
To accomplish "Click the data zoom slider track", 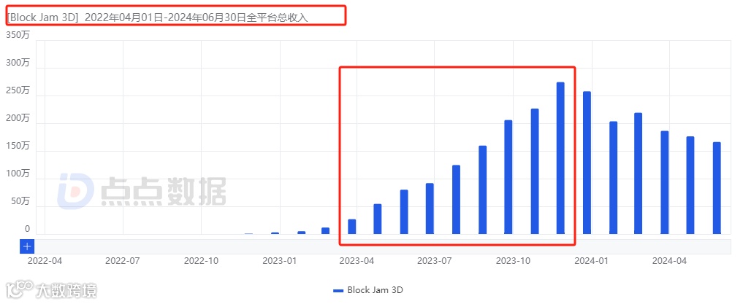I will 382,246.
